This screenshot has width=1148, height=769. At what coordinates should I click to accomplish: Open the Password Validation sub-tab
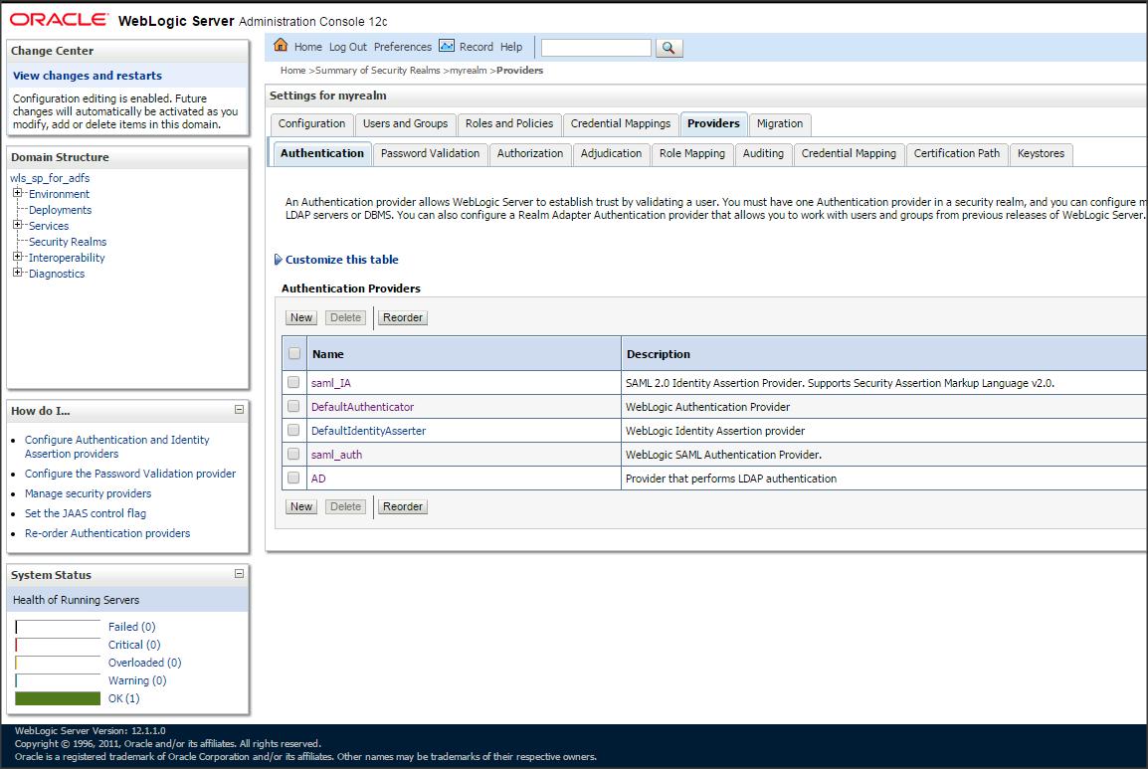tap(430, 153)
